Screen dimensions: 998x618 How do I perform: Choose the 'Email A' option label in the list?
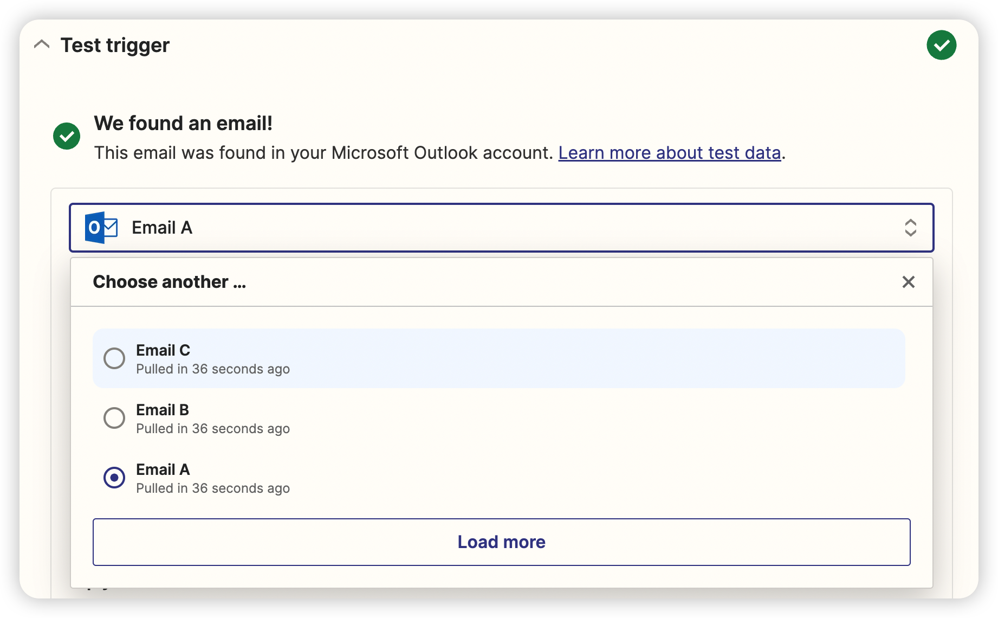tap(163, 469)
